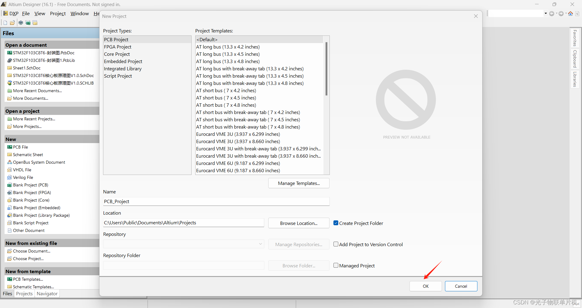The image size is (582, 308).
Task: Open the Libraries side panel tab
Action: [x=574, y=79]
